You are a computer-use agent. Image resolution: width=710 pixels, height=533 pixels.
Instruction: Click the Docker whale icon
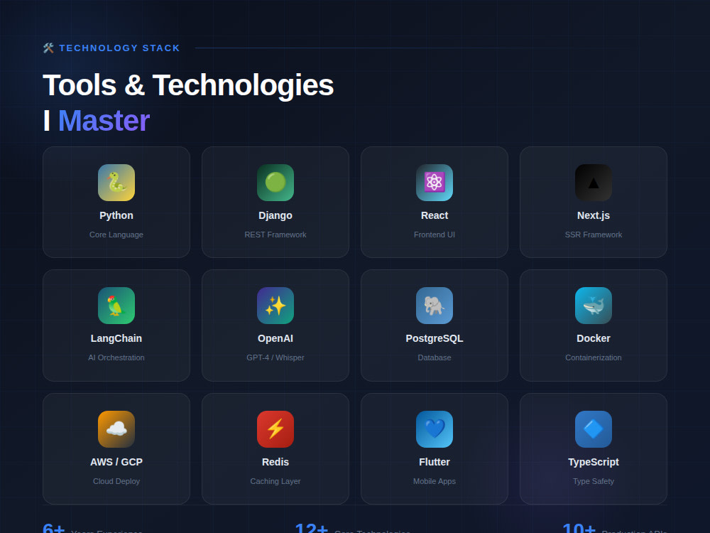point(593,306)
